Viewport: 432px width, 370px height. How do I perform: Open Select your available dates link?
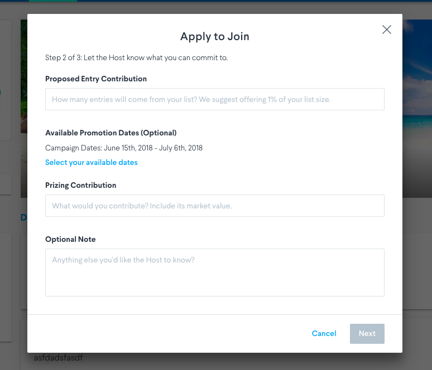pos(91,162)
